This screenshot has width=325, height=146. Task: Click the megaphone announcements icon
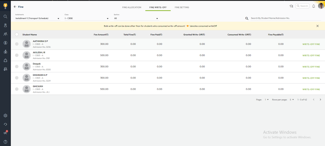pos(5,133)
